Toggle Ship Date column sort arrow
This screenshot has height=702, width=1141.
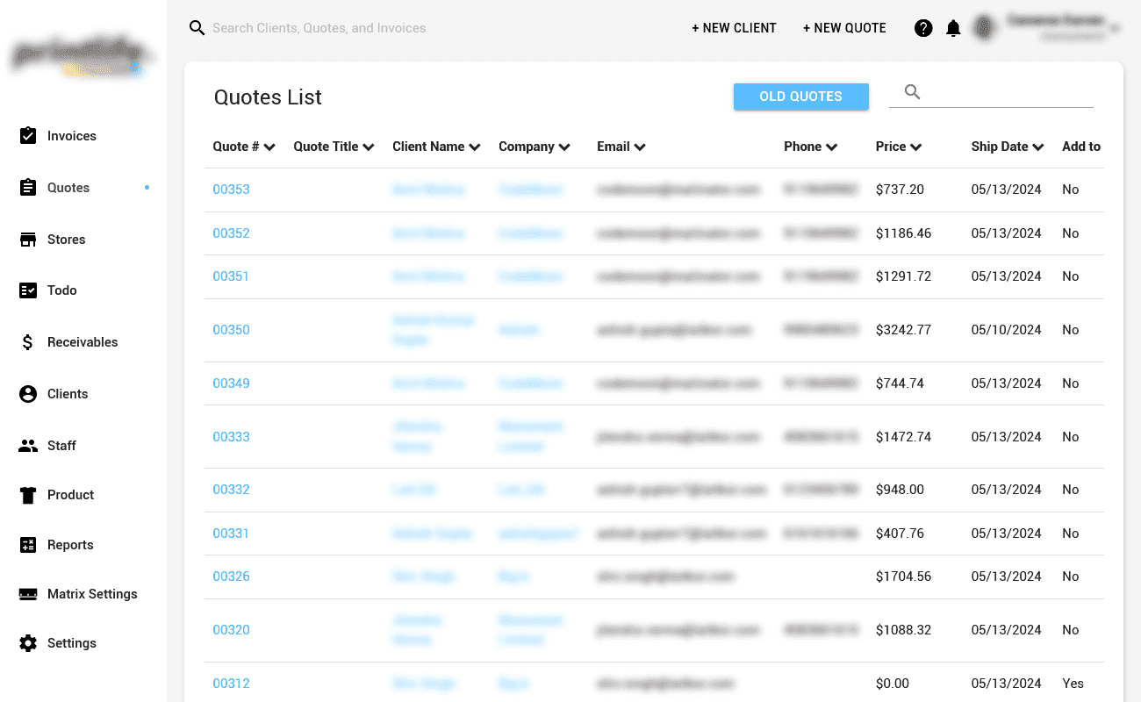pyautogui.click(x=1038, y=147)
